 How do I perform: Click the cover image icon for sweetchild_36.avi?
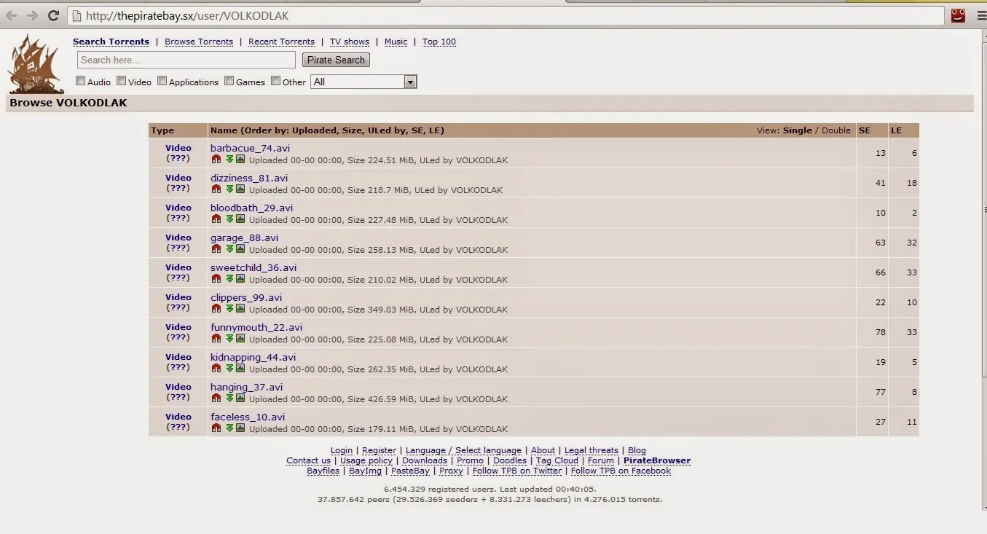240,278
